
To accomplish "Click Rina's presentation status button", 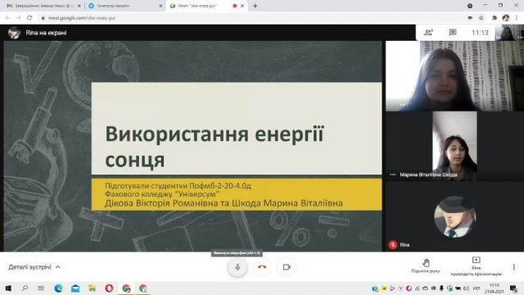I will coord(476,265).
